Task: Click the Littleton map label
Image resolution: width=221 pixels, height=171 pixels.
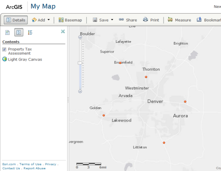Action: [140, 147]
